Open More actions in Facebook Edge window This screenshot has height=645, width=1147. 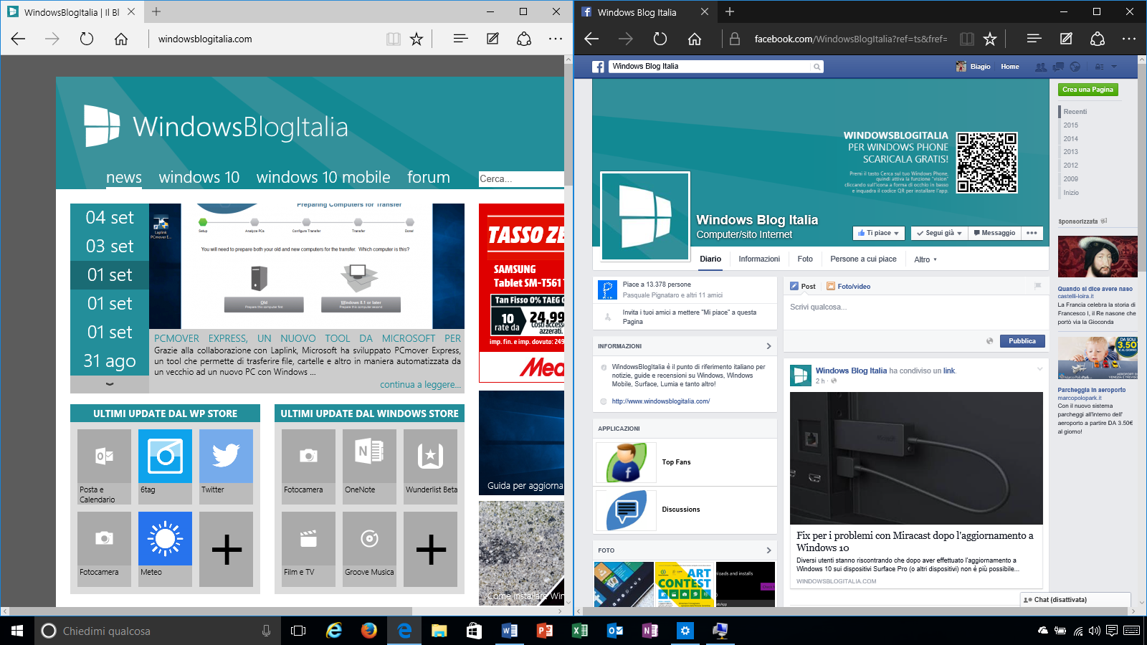tap(1129, 39)
